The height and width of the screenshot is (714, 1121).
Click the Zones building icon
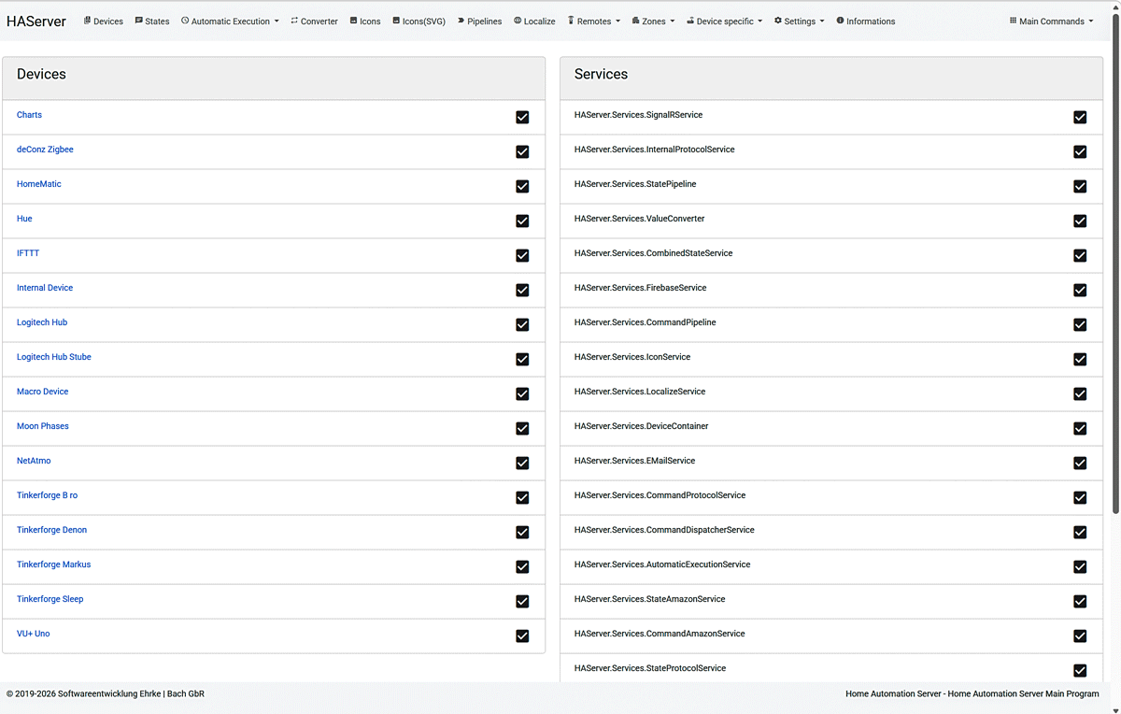click(635, 21)
